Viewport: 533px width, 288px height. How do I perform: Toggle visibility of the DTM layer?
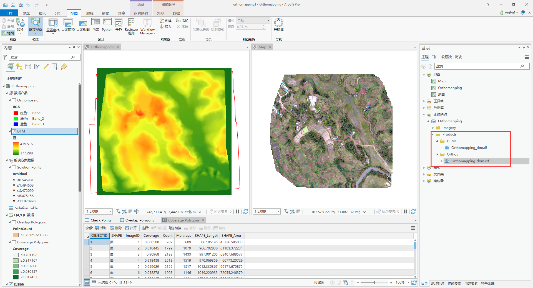14,131
